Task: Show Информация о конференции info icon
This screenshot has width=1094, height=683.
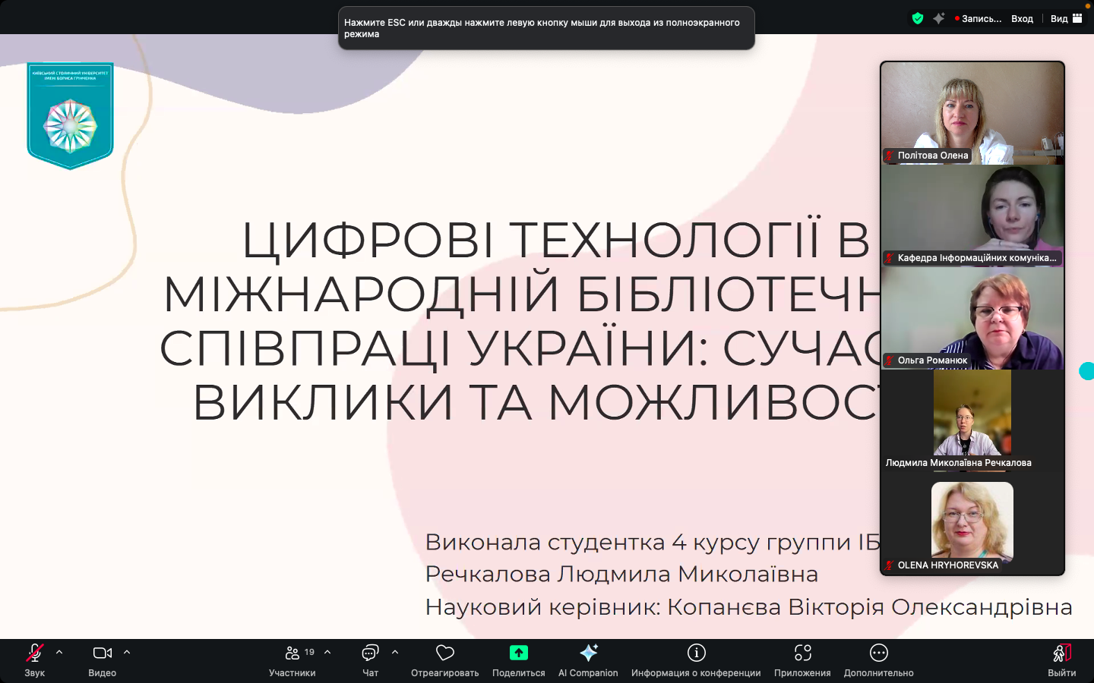Action: [x=696, y=653]
